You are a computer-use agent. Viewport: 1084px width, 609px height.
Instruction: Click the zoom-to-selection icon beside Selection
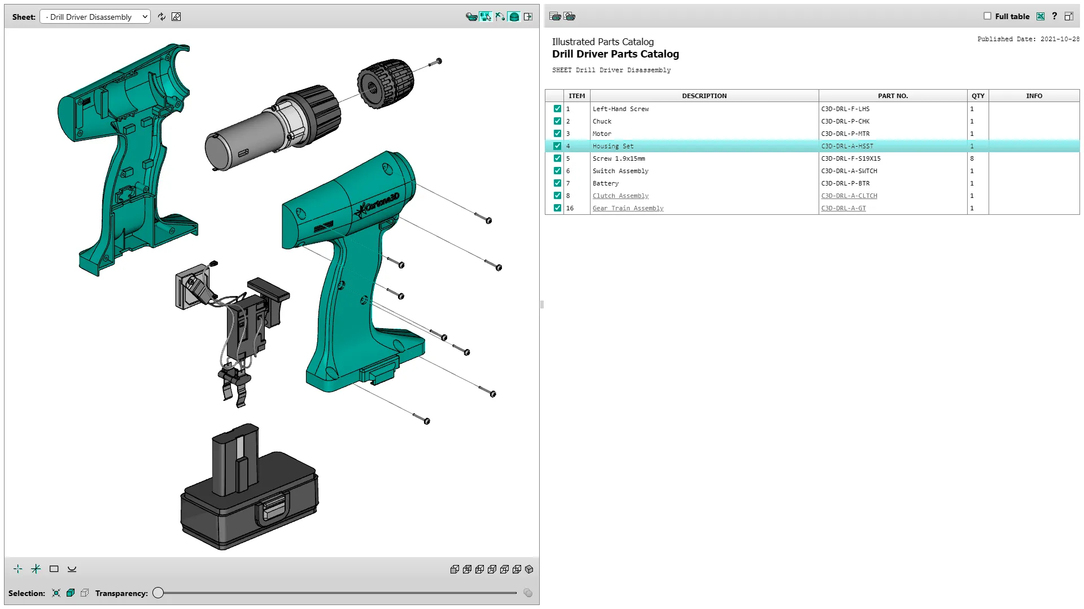(x=56, y=593)
